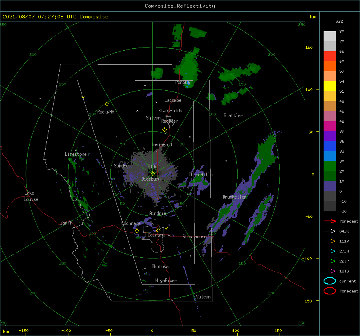Click the Innisfail city label

162,145
